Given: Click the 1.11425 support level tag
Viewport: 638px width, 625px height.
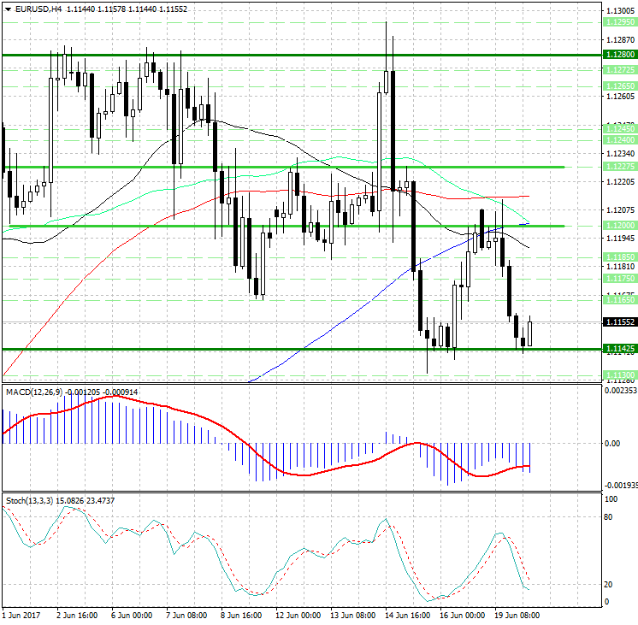Looking at the screenshot, I should (620, 349).
